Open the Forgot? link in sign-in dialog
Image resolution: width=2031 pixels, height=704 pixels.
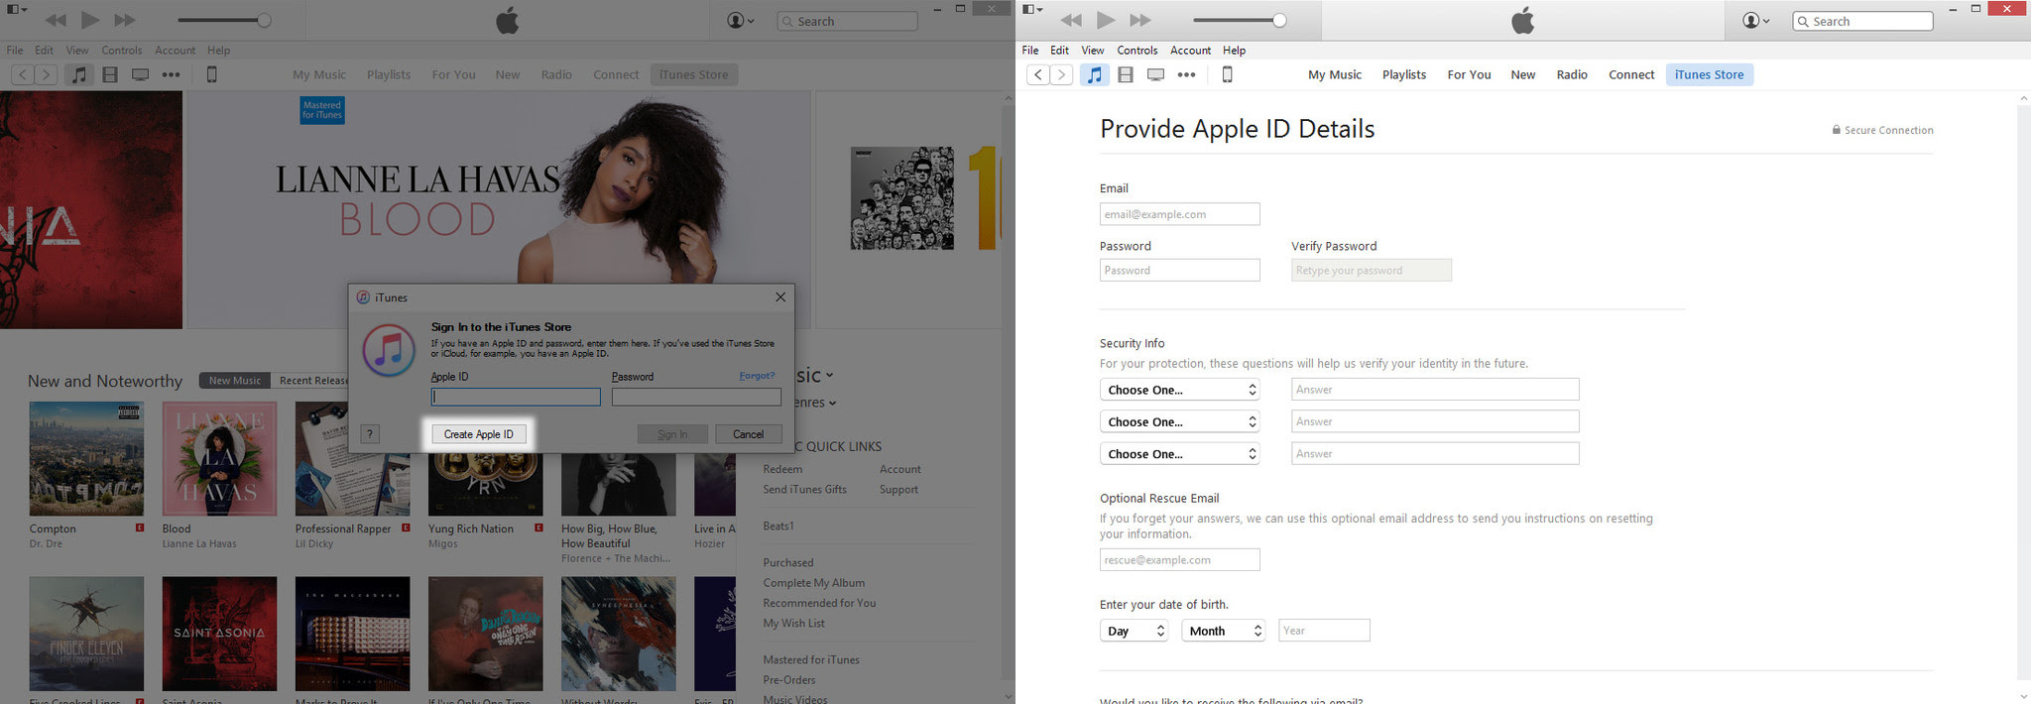[x=757, y=376]
